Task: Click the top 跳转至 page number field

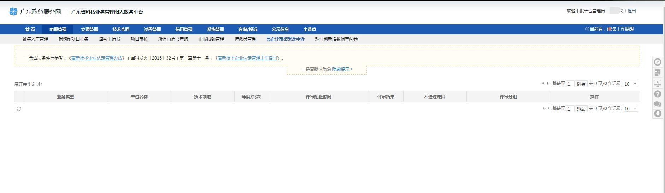Action: [570, 84]
